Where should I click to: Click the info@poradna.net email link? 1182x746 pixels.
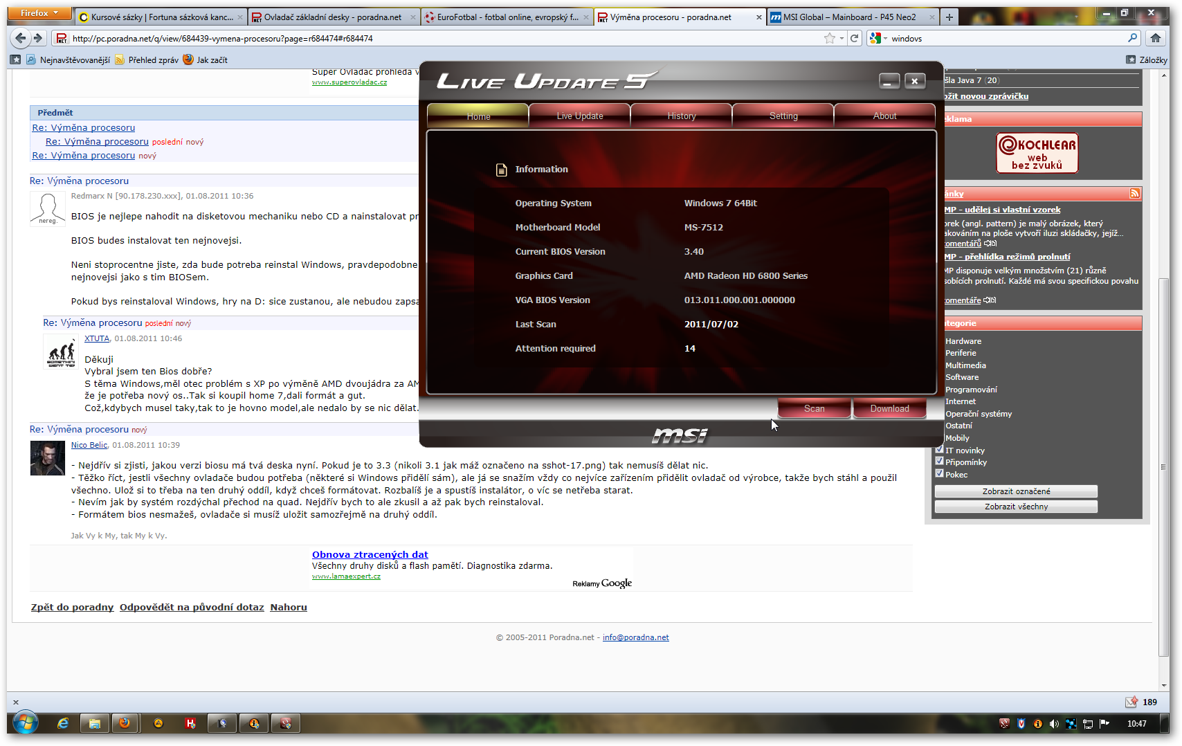coord(635,637)
